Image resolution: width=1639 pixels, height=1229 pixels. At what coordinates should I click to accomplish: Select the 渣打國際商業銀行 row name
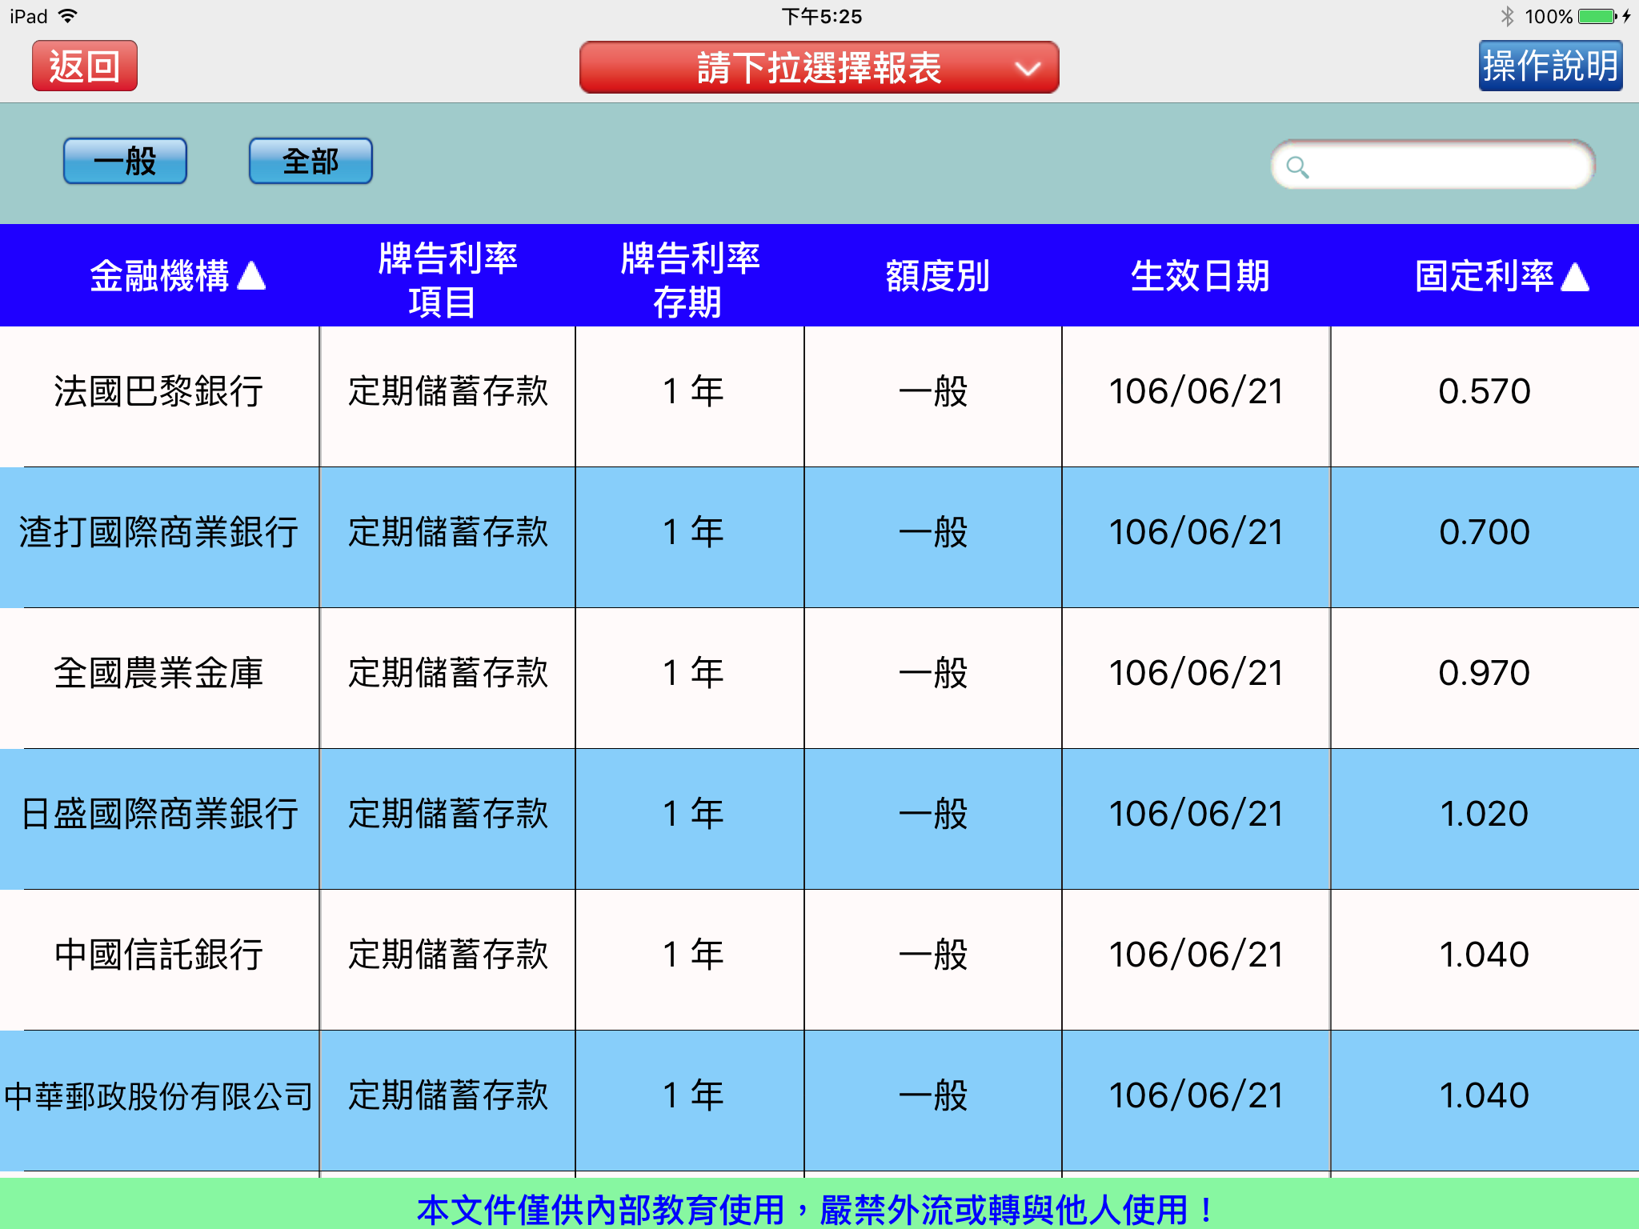pos(158,533)
